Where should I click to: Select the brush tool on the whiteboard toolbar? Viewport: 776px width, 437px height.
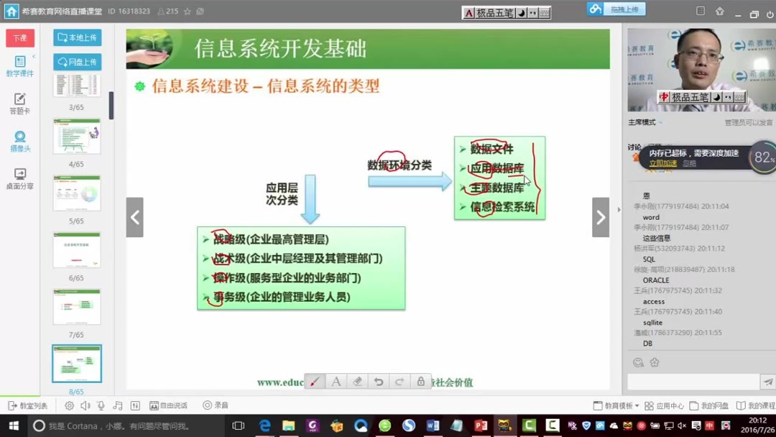pyautogui.click(x=314, y=382)
